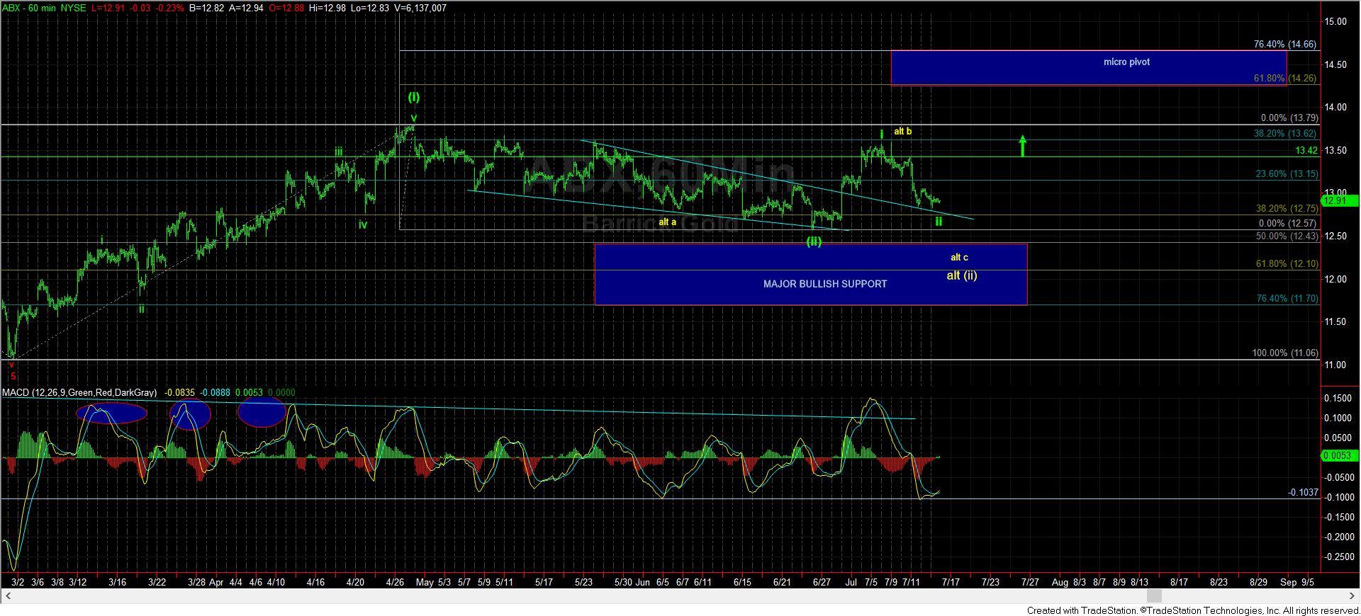The image size is (1361, 616).
Task: Select the green '(ii)' label under wedge low
Action: (x=814, y=241)
